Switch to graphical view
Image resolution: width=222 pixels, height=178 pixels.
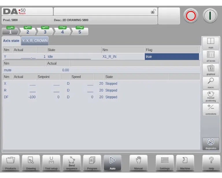point(211,70)
